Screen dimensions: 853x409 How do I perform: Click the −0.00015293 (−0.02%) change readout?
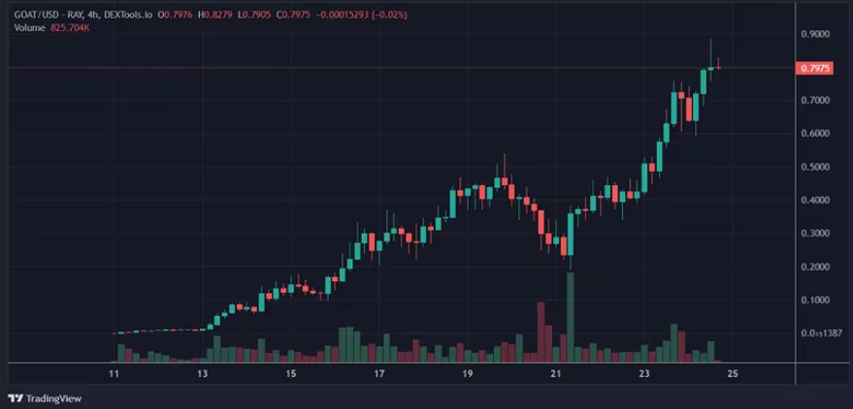(361, 15)
